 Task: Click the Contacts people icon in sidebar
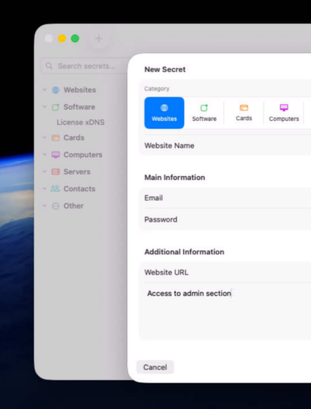(x=55, y=189)
